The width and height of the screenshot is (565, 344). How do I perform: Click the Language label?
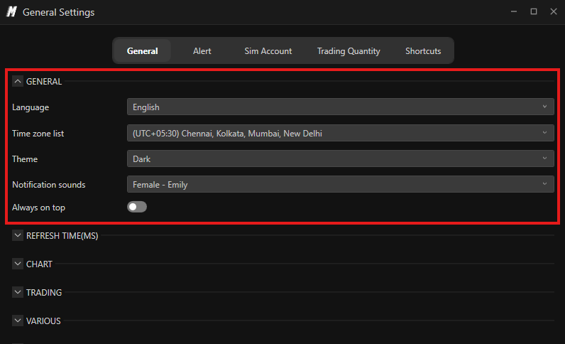[x=31, y=107]
